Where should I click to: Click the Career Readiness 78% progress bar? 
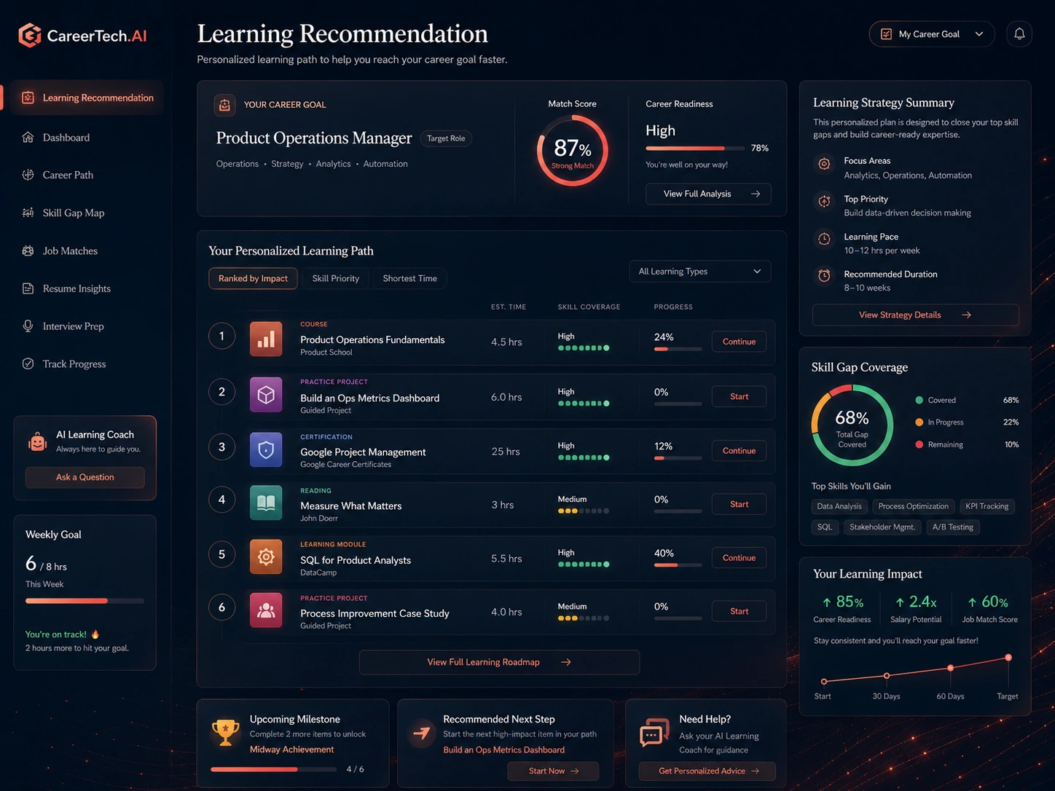[695, 148]
